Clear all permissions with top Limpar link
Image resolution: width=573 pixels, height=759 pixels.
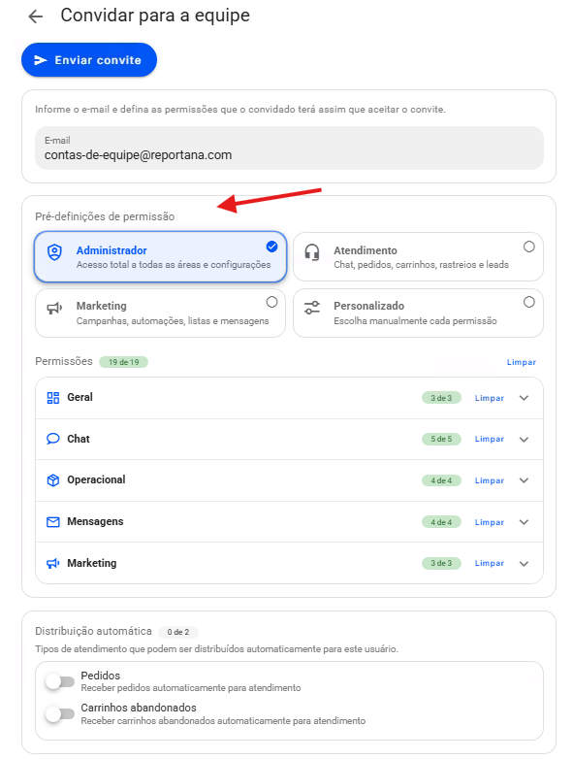coord(522,362)
